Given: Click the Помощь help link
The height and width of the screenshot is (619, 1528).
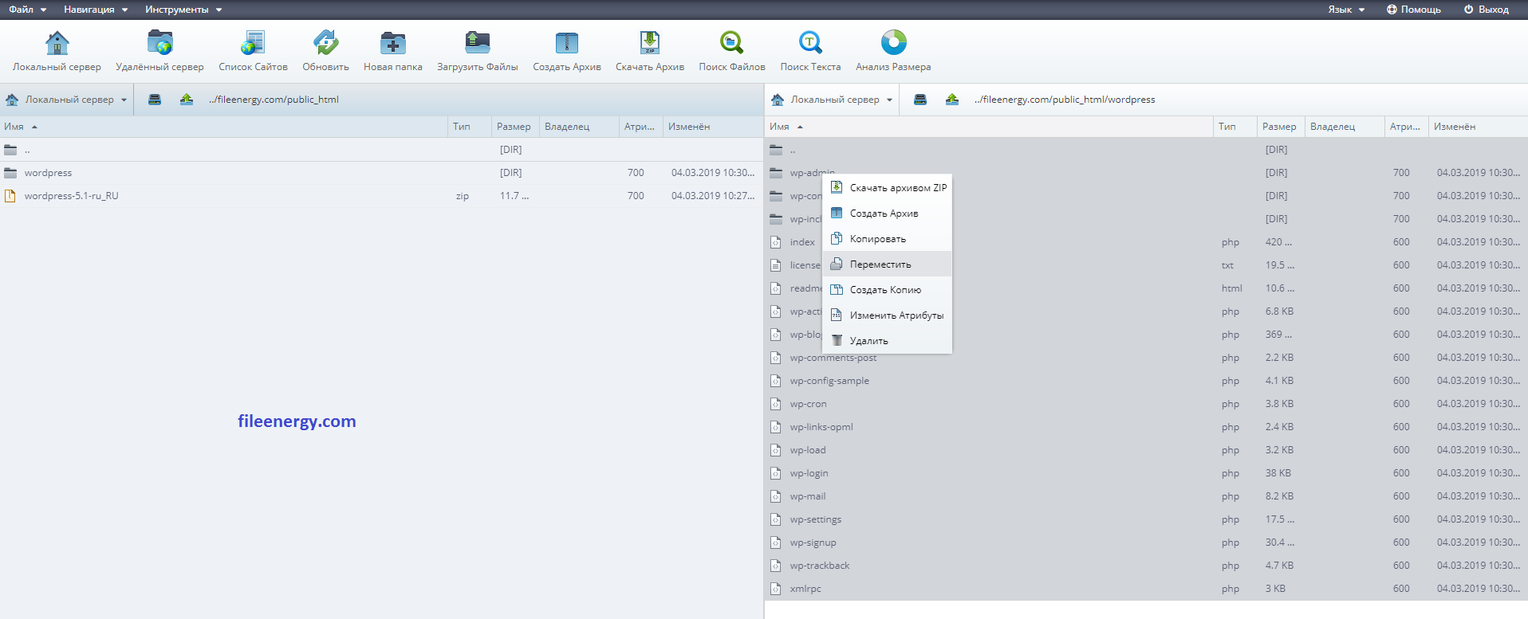Looking at the screenshot, I should pos(1414,10).
